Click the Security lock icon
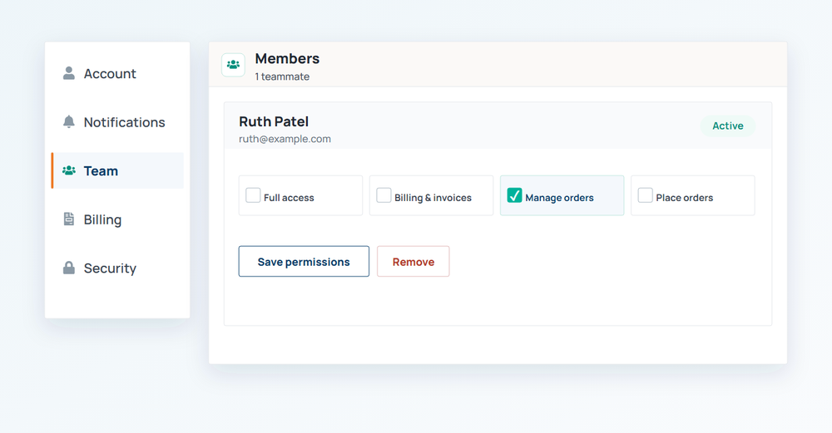 [69, 268]
